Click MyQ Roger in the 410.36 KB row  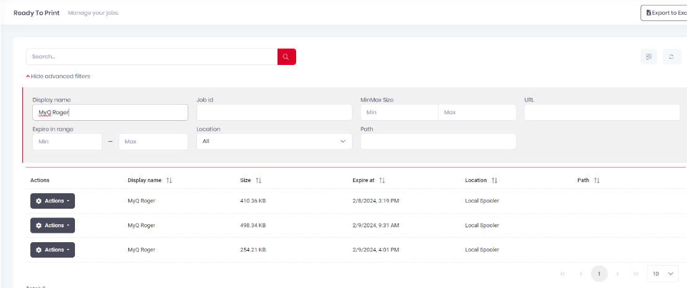click(x=141, y=201)
